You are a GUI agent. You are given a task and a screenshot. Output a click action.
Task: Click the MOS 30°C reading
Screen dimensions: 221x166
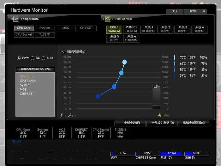click(62, 133)
